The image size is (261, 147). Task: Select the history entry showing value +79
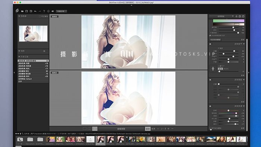click(x=33, y=66)
